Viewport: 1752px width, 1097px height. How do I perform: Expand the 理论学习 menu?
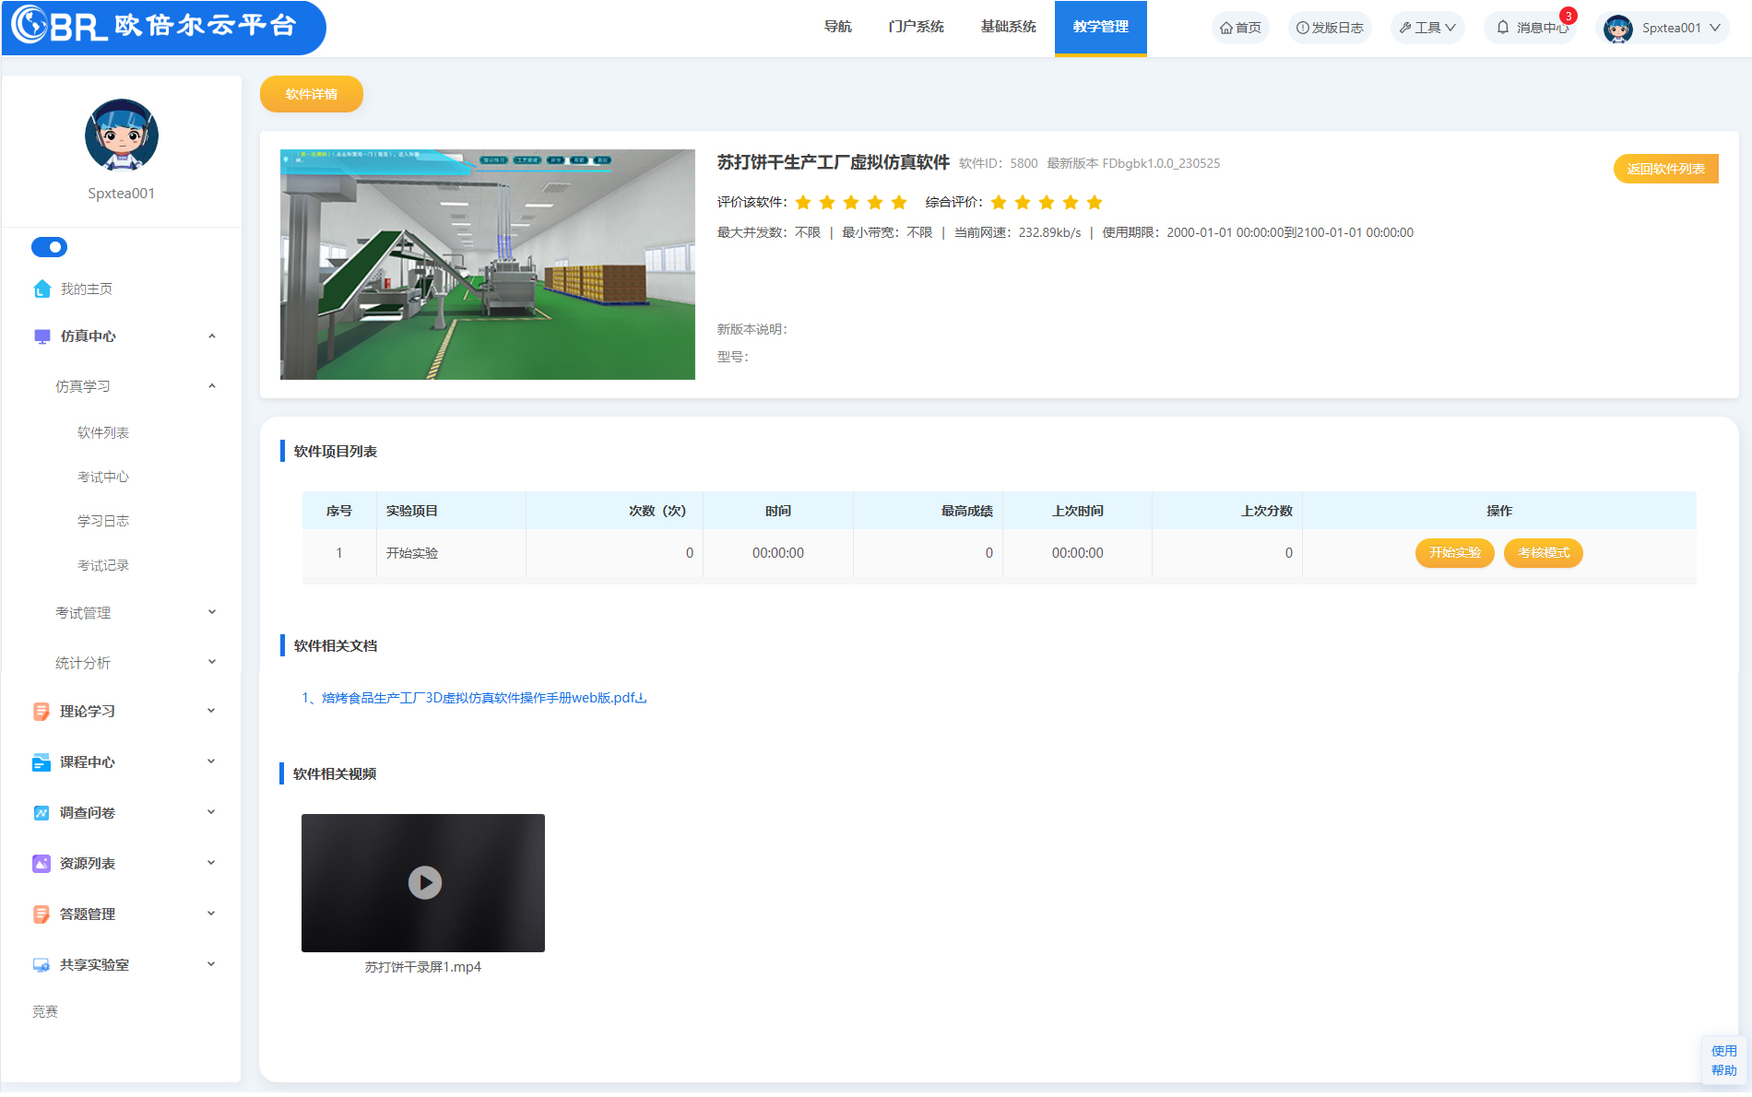coord(211,711)
